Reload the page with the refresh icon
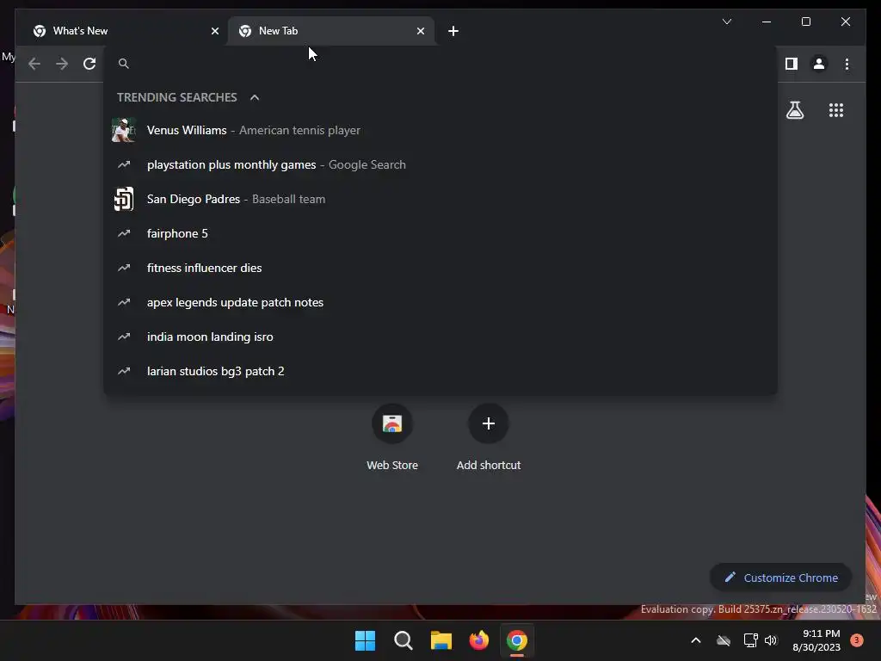Image resolution: width=881 pixels, height=661 pixels. point(89,64)
